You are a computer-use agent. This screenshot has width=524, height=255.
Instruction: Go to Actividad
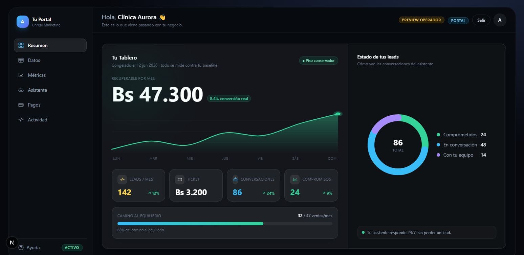coord(50,120)
